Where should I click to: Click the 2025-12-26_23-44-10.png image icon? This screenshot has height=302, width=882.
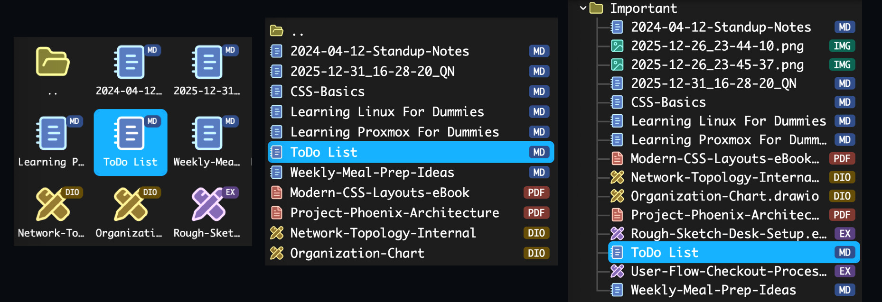(x=617, y=46)
